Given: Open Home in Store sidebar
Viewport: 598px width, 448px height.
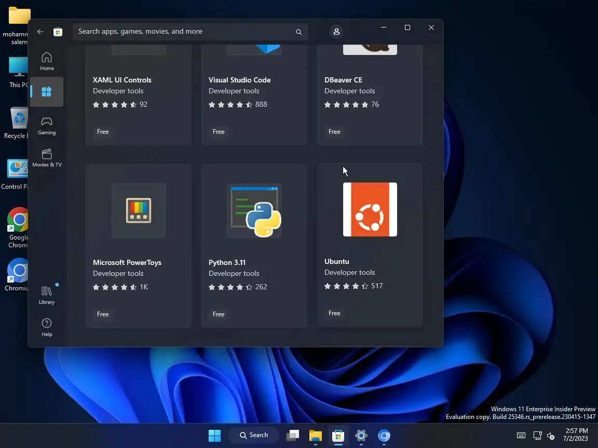Looking at the screenshot, I should (x=47, y=61).
